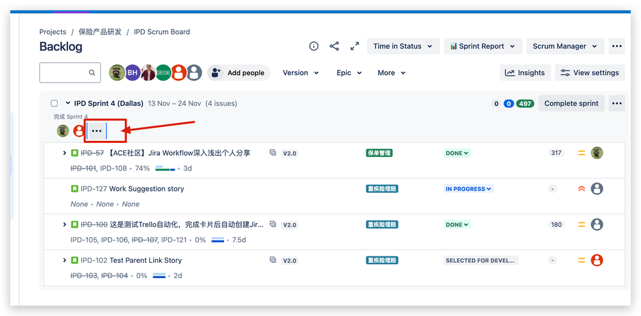Click story points 317 on IPD-57
The width and height of the screenshot is (641, 316).
tap(556, 153)
